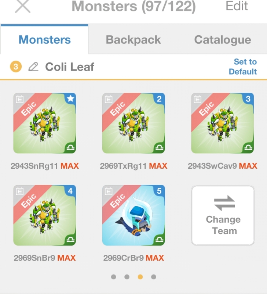Click the star leader badge on first monster
Image resolution: width=267 pixels, height=294 pixels.
point(70,99)
